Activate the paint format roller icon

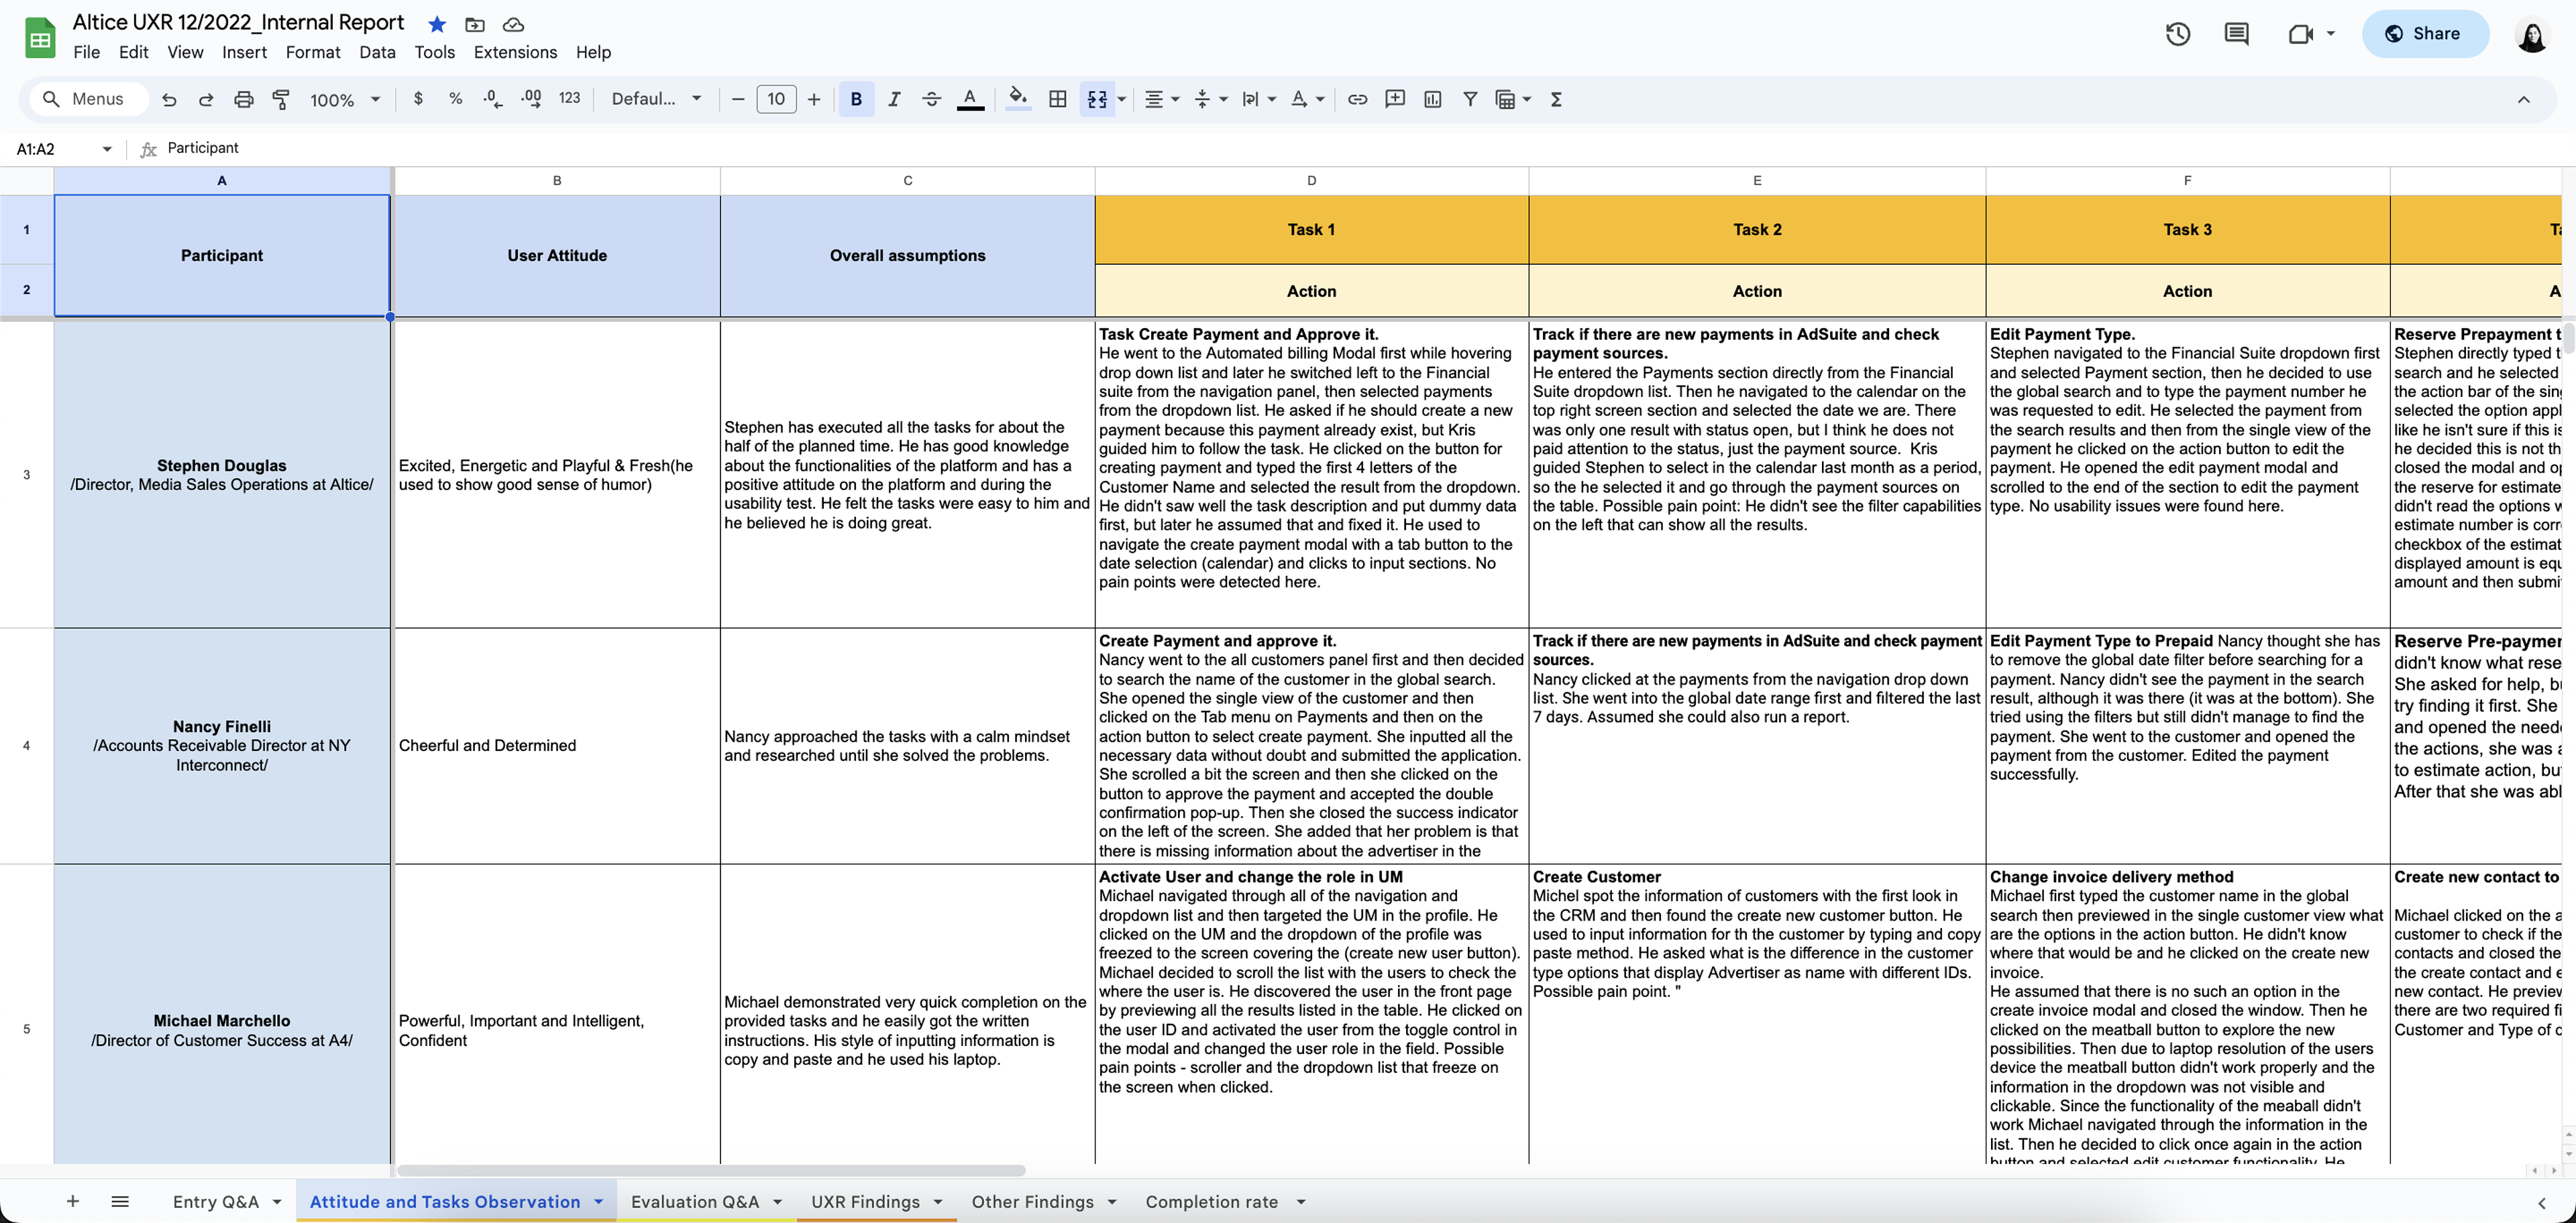281,99
